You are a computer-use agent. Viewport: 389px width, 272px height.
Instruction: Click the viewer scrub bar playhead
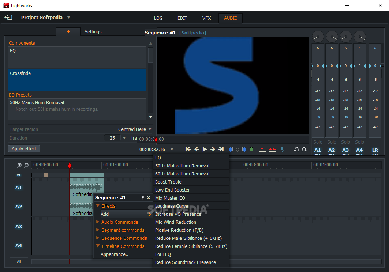click(156, 140)
